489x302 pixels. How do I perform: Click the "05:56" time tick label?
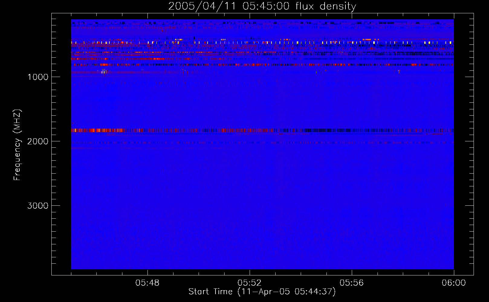(x=352, y=283)
